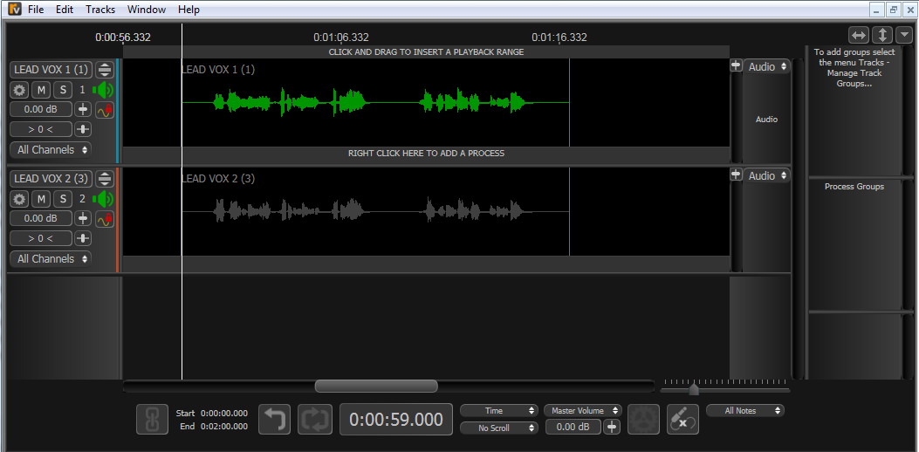
Task: Expand the No Scroll dropdown
Action: click(x=499, y=428)
